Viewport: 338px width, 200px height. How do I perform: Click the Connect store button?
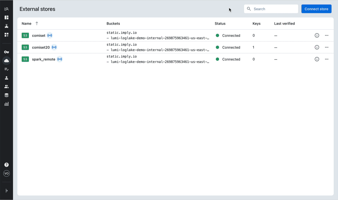click(x=316, y=9)
